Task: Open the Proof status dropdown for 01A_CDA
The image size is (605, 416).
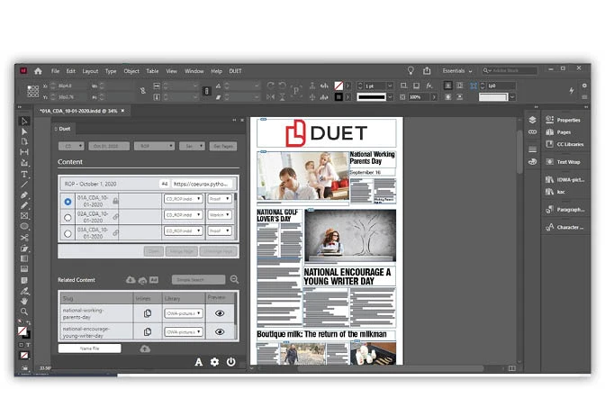Action: tap(220, 199)
